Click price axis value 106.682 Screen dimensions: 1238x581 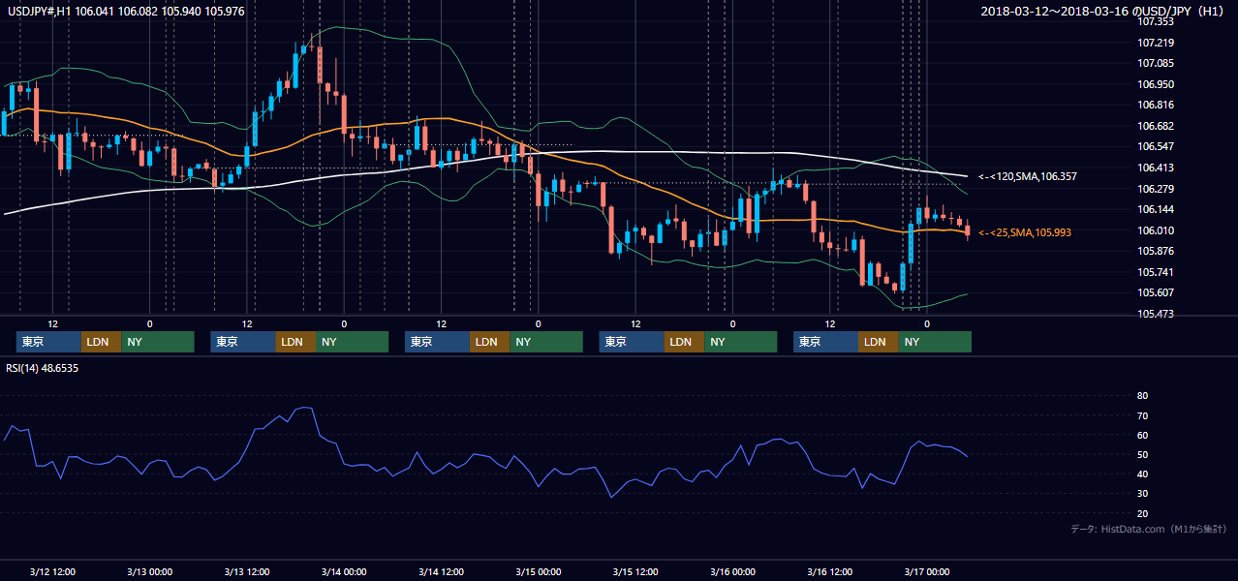1156,126
